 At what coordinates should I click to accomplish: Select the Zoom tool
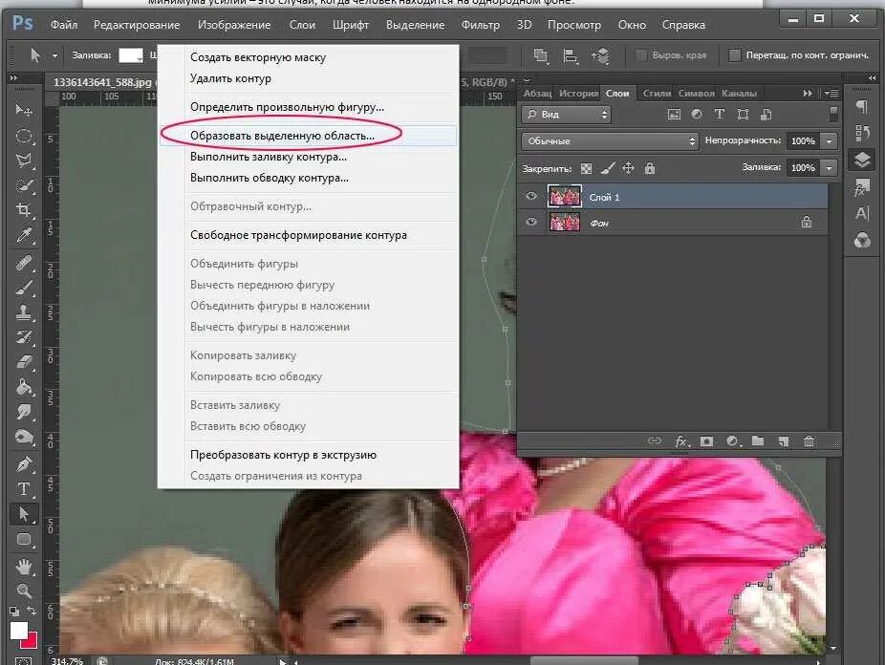point(24,590)
